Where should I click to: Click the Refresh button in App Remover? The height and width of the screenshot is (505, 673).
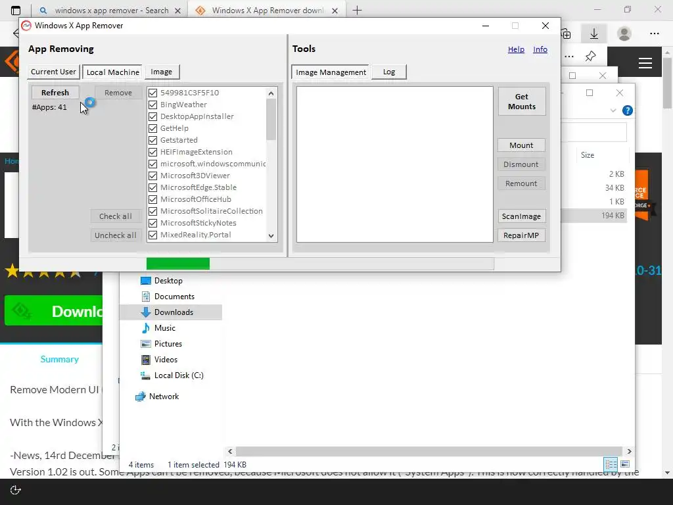[x=55, y=93]
